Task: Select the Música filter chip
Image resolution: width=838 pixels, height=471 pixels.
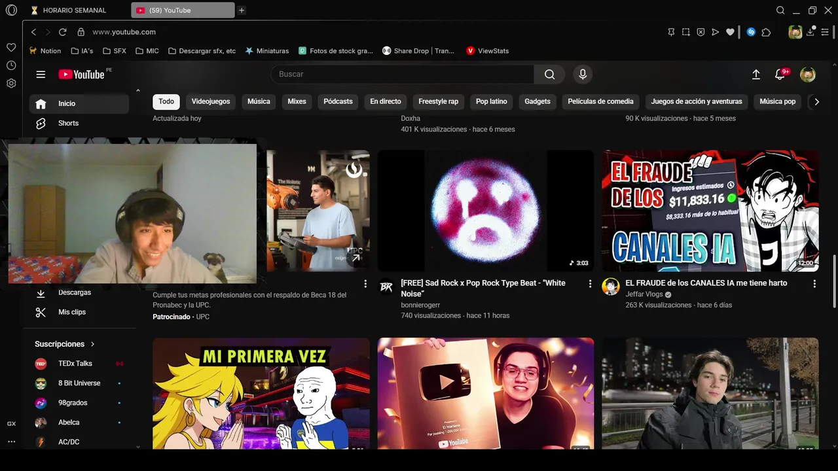Action: pyautogui.click(x=259, y=101)
